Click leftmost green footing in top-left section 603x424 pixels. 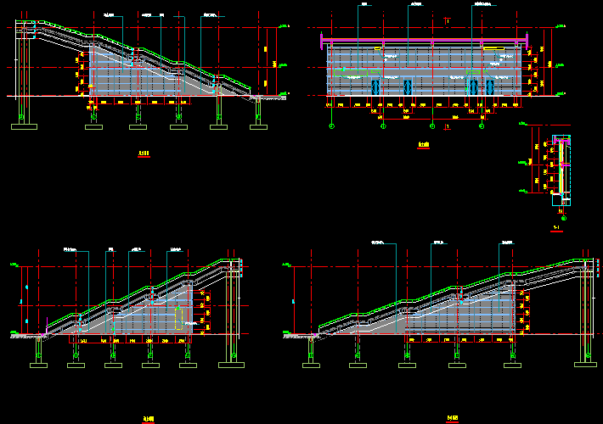24,126
